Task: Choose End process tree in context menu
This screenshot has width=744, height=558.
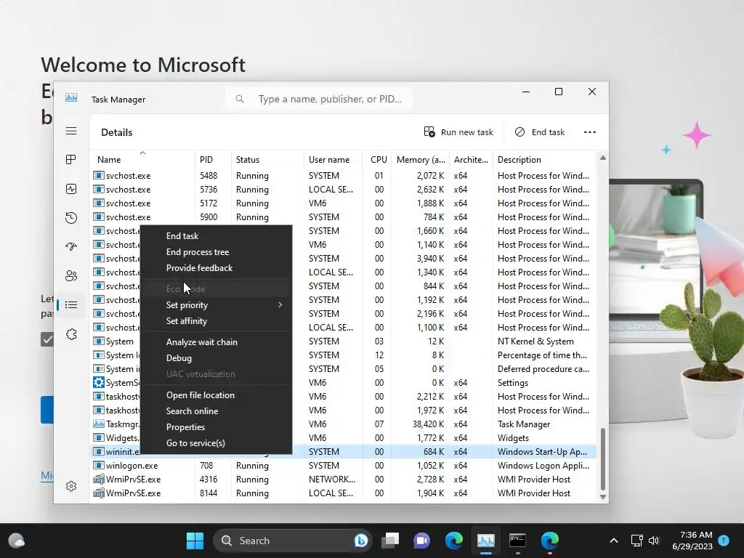Action: (216, 252)
